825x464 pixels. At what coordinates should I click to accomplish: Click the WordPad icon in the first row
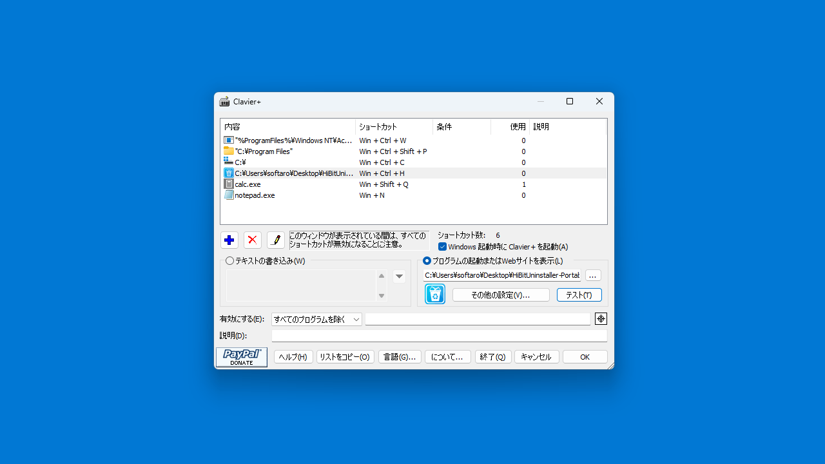[x=229, y=140]
